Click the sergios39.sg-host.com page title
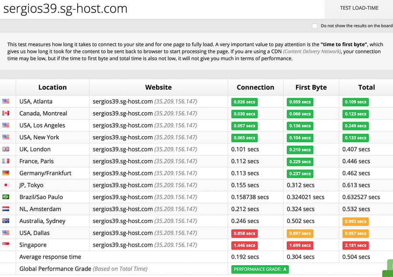 click(x=65, y=8)
